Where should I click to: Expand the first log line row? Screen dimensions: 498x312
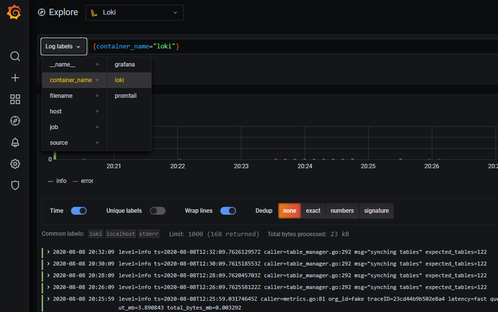coord(47,252)
